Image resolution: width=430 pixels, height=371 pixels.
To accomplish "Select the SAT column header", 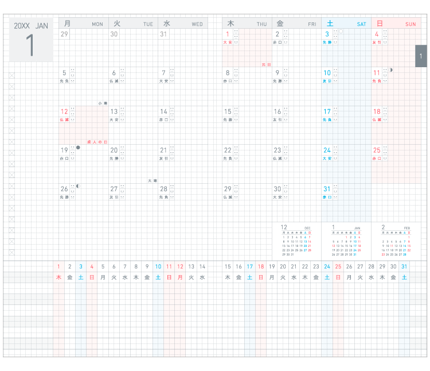I will pos(345,24).
